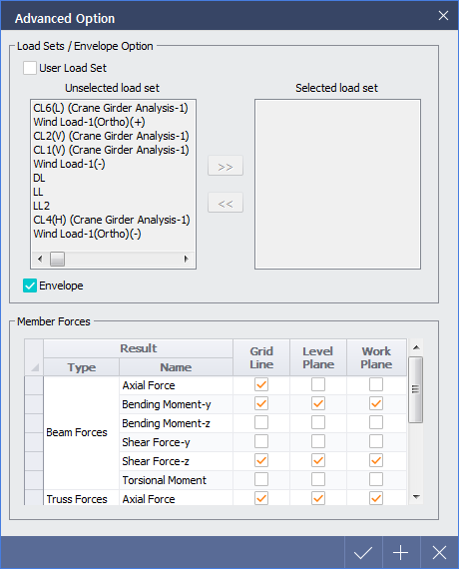The image size is (459, 569).
Task: Click the >> move-to-selected button
Action: click(x=226, y=166)
